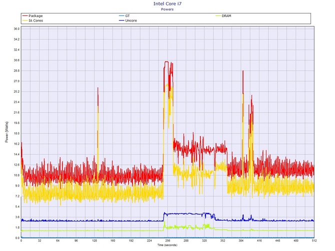Image resolution: width=335 pixels, height=251 pixels.
Task: Click the 25.2 y-axis value
Action: pos(16,91)
